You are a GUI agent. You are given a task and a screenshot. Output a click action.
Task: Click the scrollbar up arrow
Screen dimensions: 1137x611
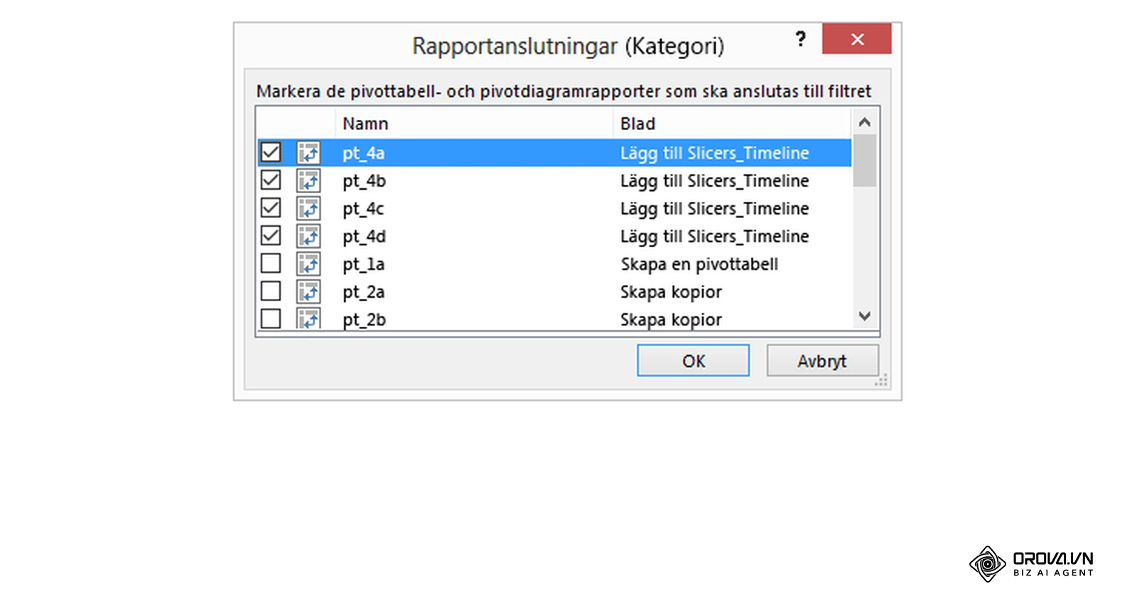tap(865, 122)
